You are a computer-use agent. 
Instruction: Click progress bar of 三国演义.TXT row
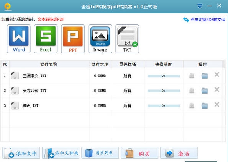(164, 76)
